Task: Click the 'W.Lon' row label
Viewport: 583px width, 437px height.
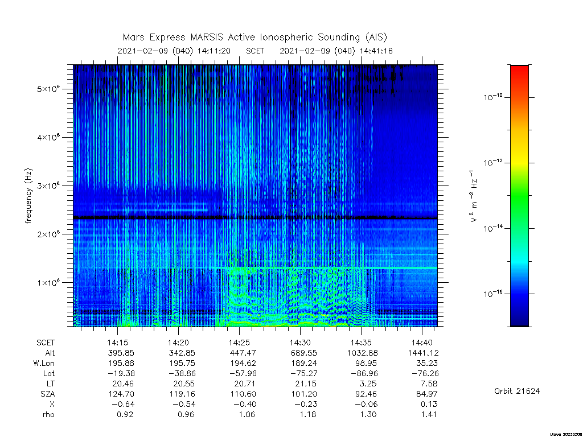Action: [x=44, y=363]
